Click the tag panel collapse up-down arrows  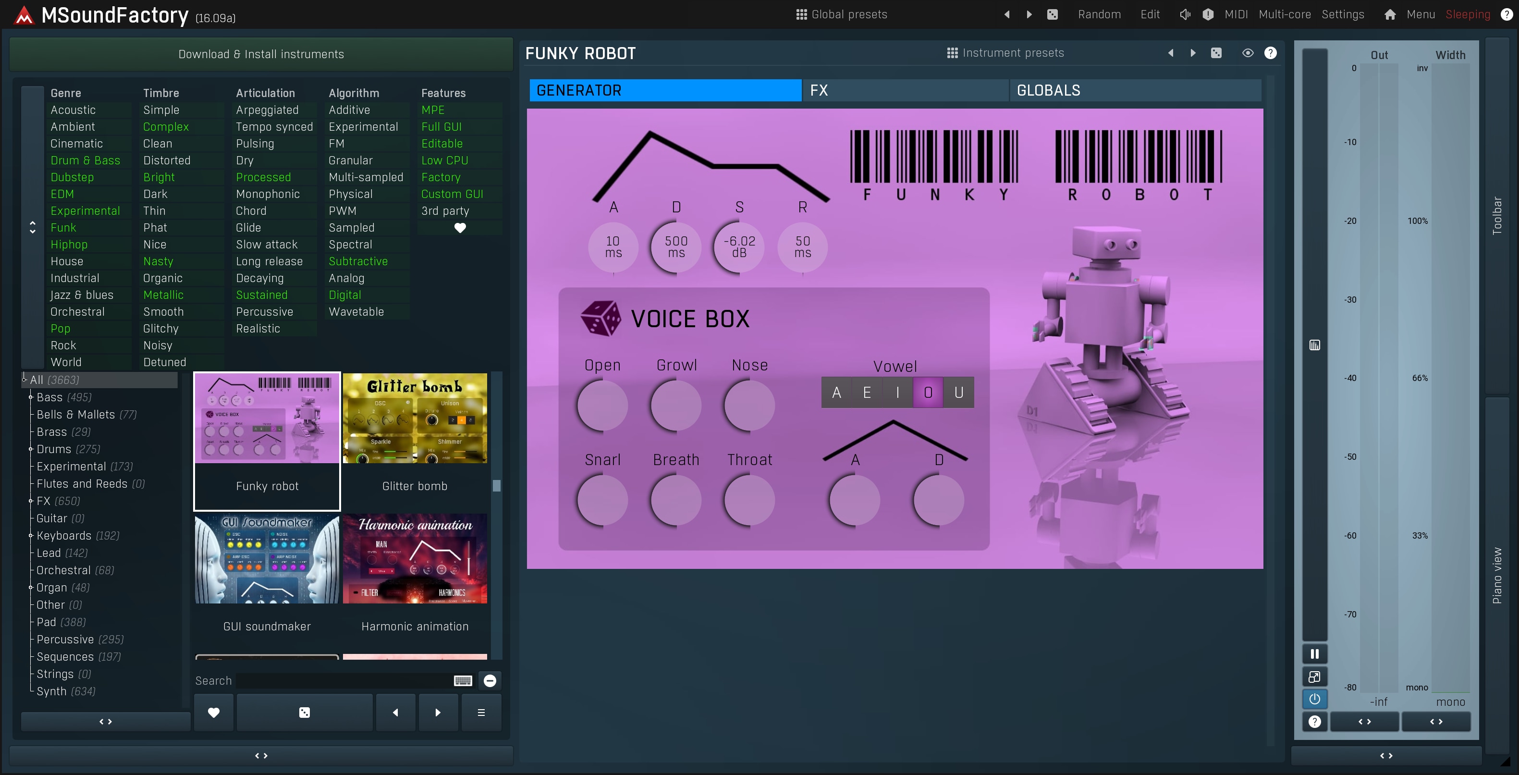[x=33, y=227]
